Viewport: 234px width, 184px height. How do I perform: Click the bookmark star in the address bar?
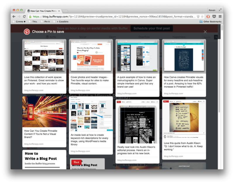(203, 17)
